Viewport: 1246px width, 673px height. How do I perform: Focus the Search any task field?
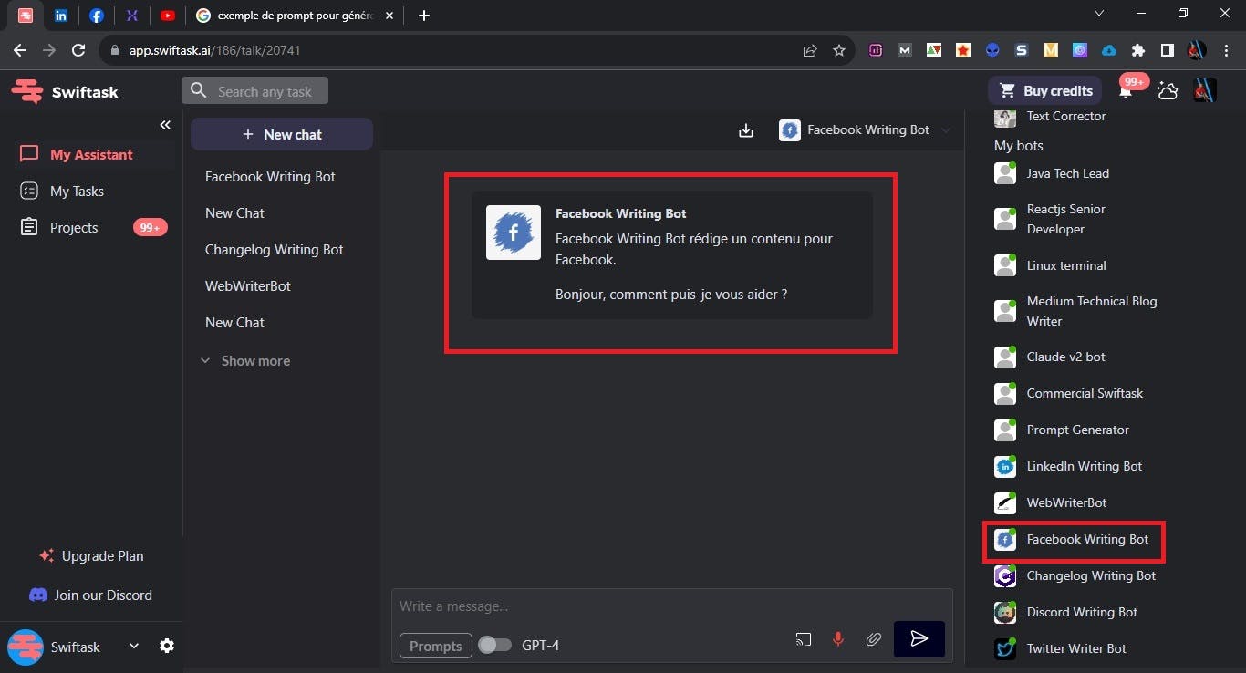[x=254, y=91]
